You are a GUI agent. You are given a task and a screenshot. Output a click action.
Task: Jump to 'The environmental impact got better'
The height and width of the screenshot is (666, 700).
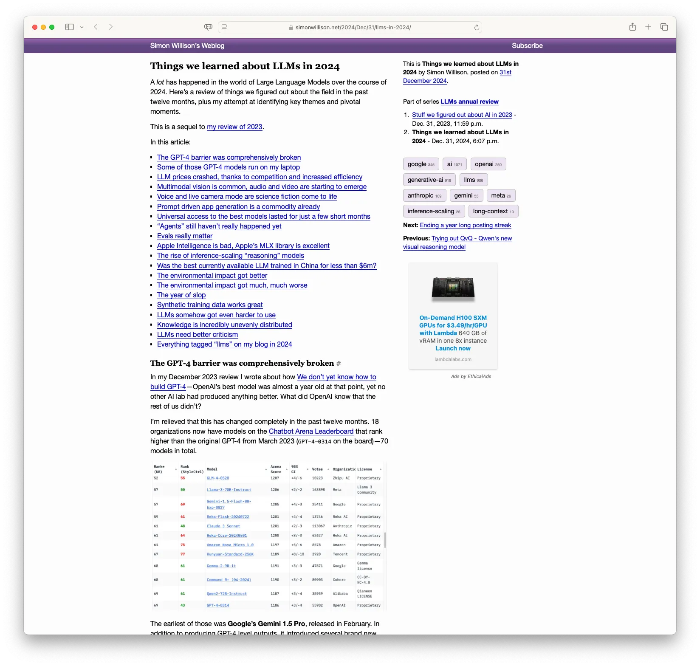pyautogui.click(x=212, y=275)
